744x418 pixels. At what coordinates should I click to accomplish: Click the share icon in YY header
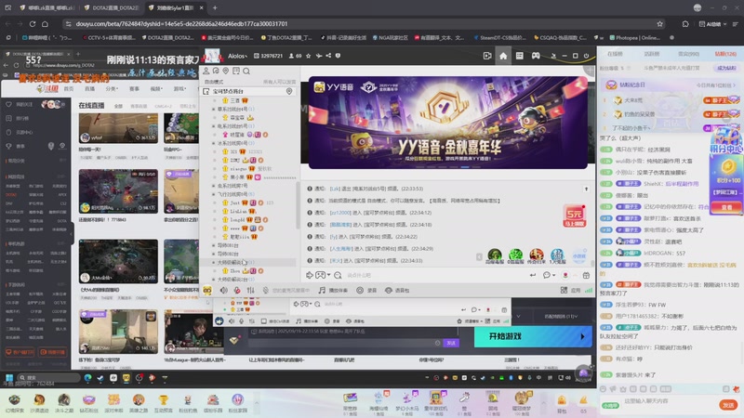(x=328, y=56)
